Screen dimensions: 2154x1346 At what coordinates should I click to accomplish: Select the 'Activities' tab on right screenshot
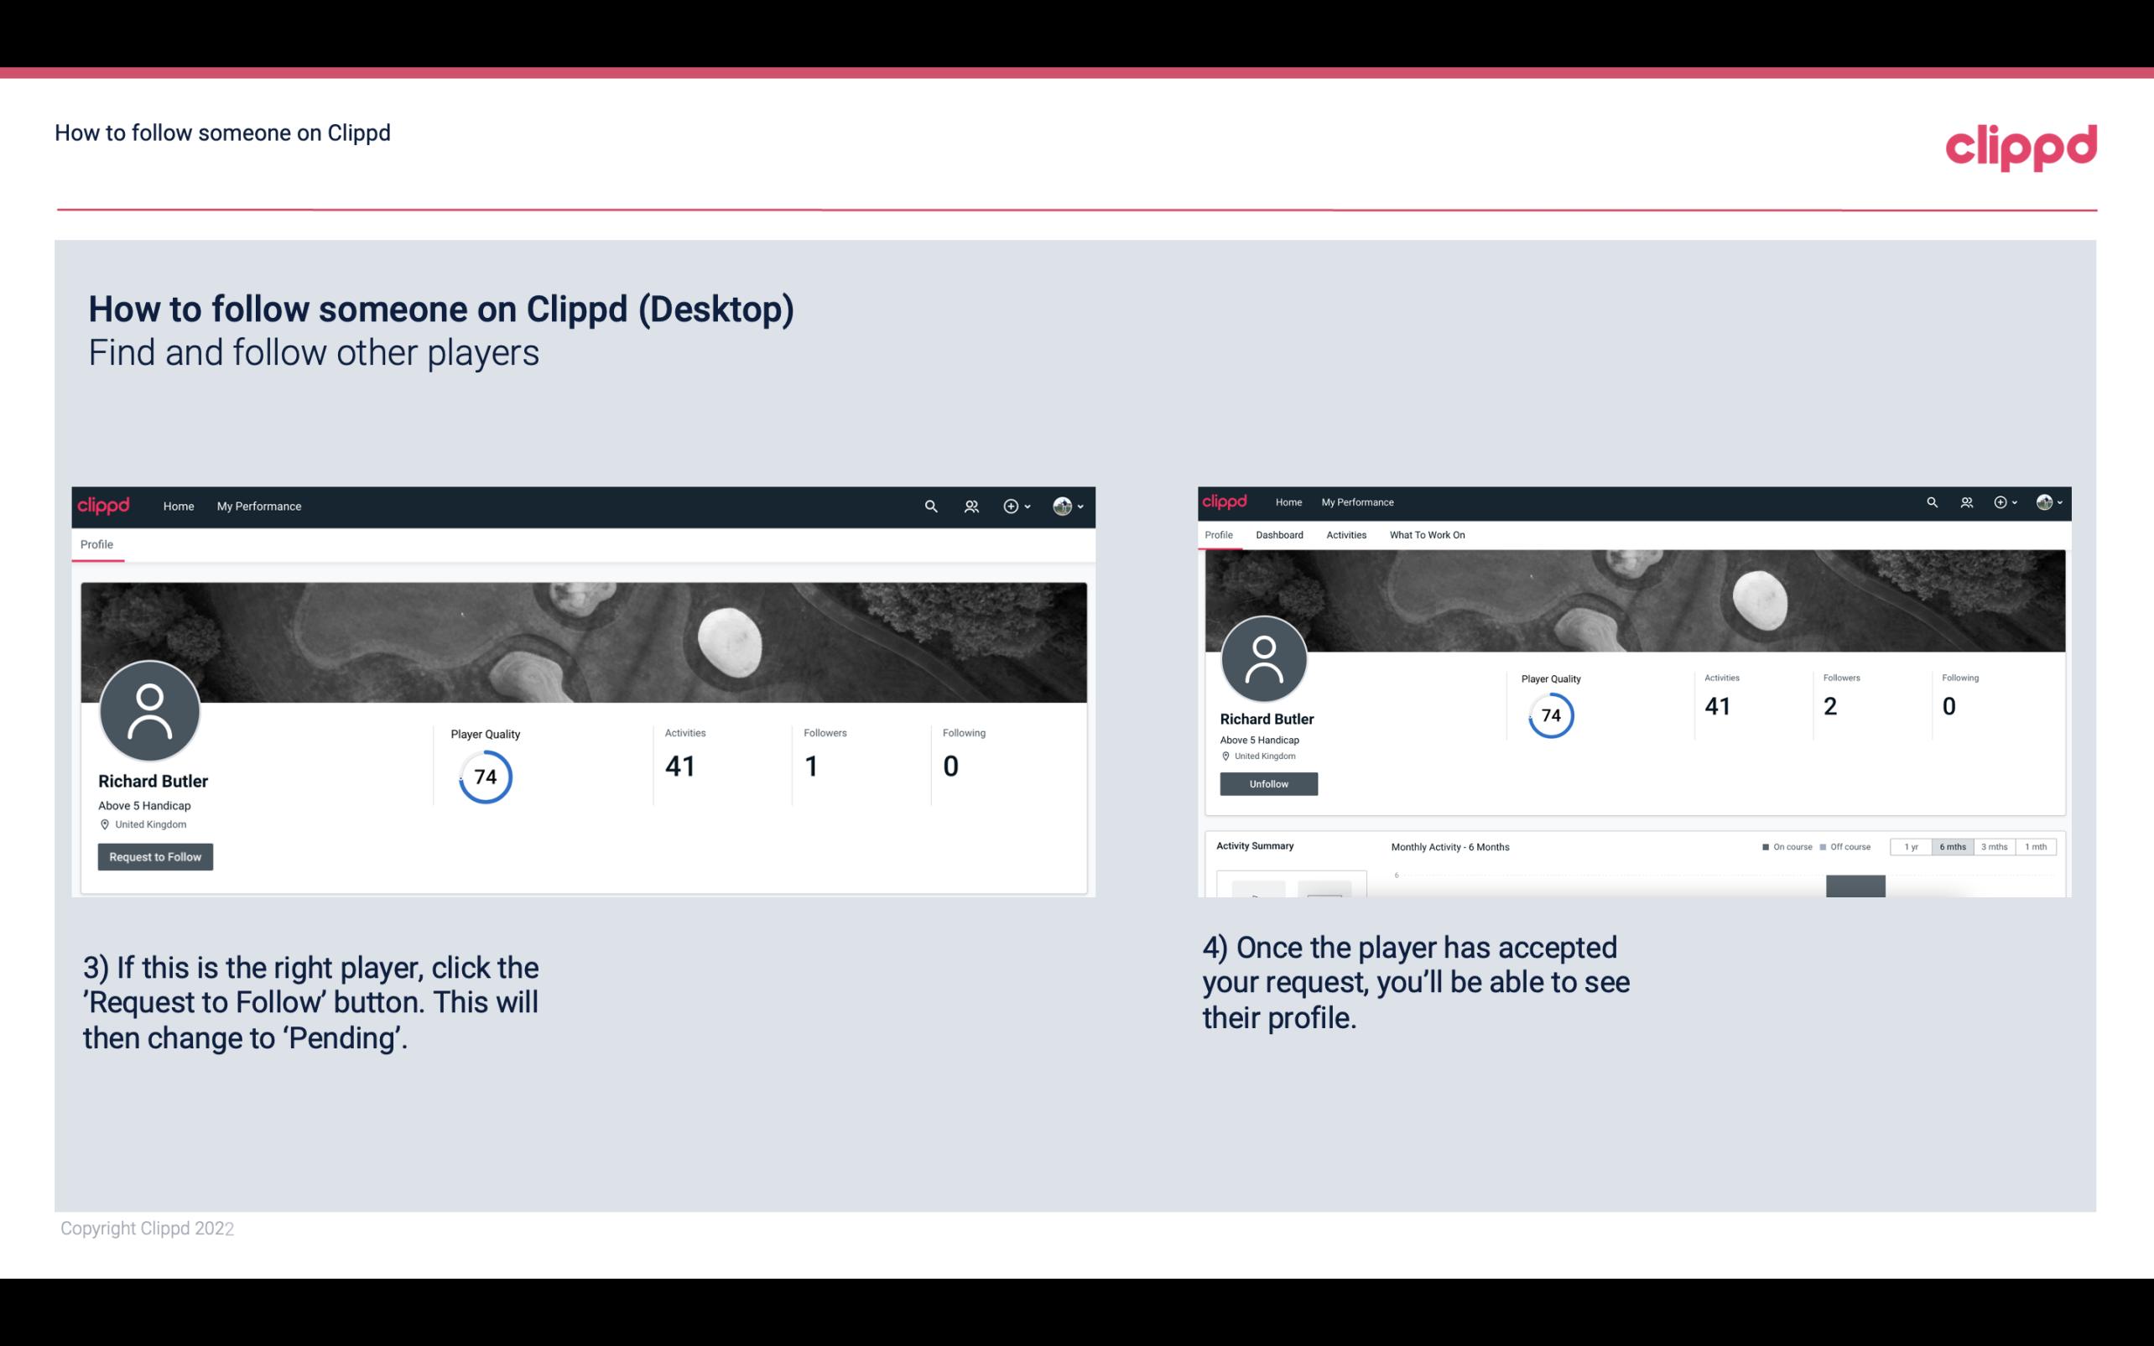point(1343,535)
